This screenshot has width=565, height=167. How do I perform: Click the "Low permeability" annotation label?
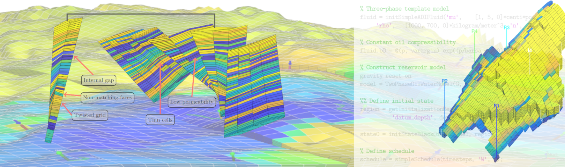[x=192, y=102]
